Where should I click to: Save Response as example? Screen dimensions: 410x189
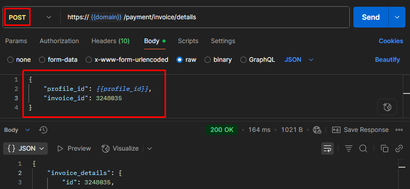(x=360, y=130)
